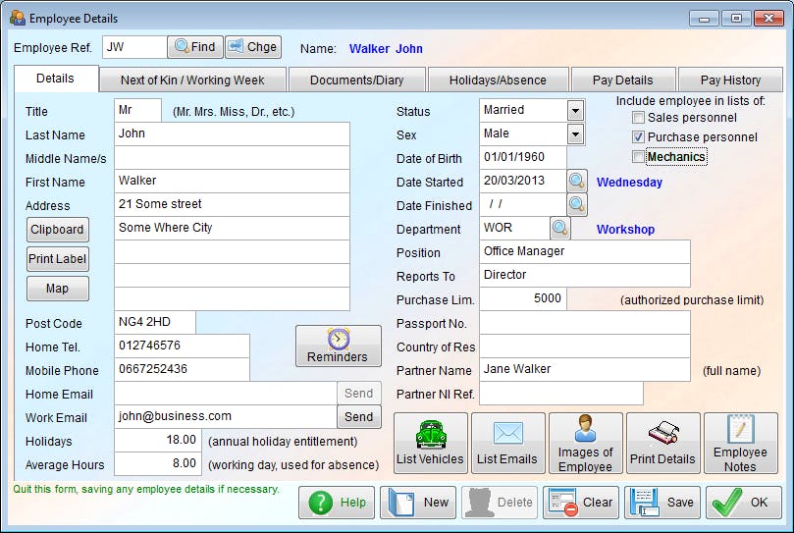This screenshot has height=533, width=794.
Task: Click the Partner NI Ref. field
Action: click(561, 394)
